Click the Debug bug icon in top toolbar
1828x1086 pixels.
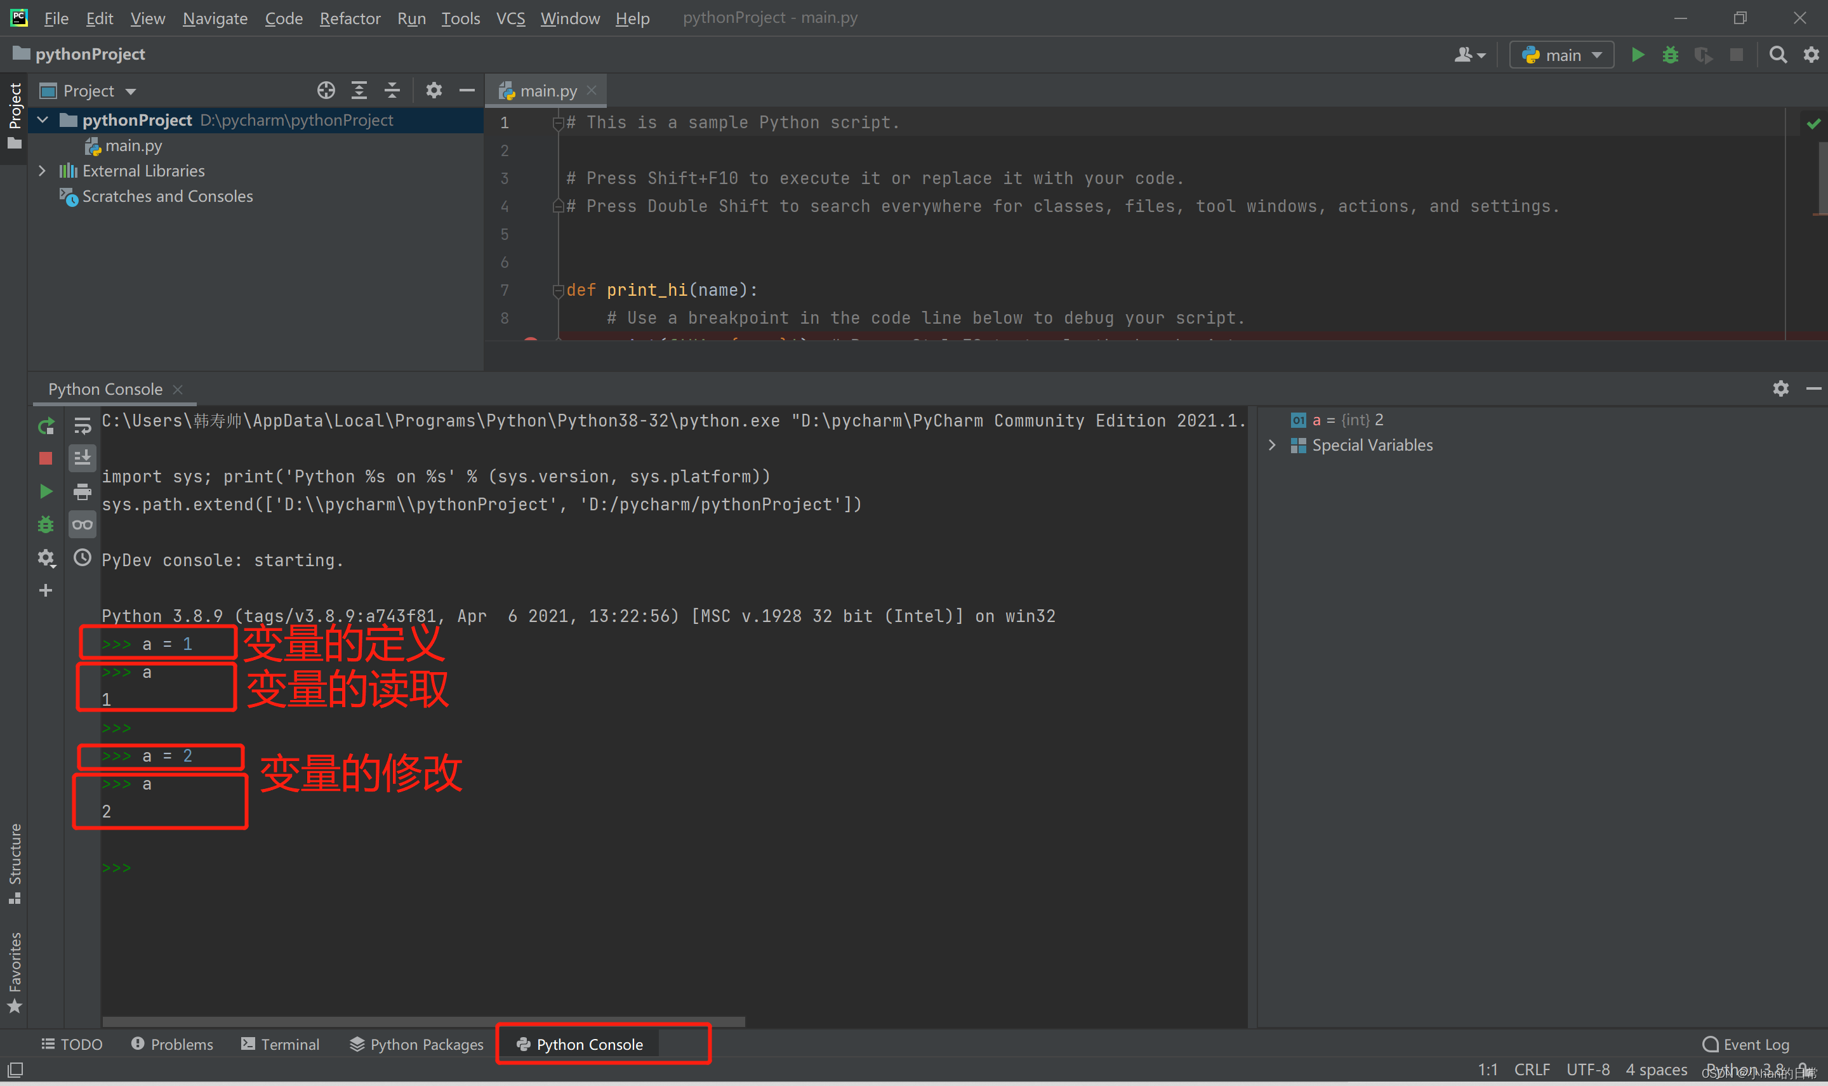click(x=1670, y=55)
